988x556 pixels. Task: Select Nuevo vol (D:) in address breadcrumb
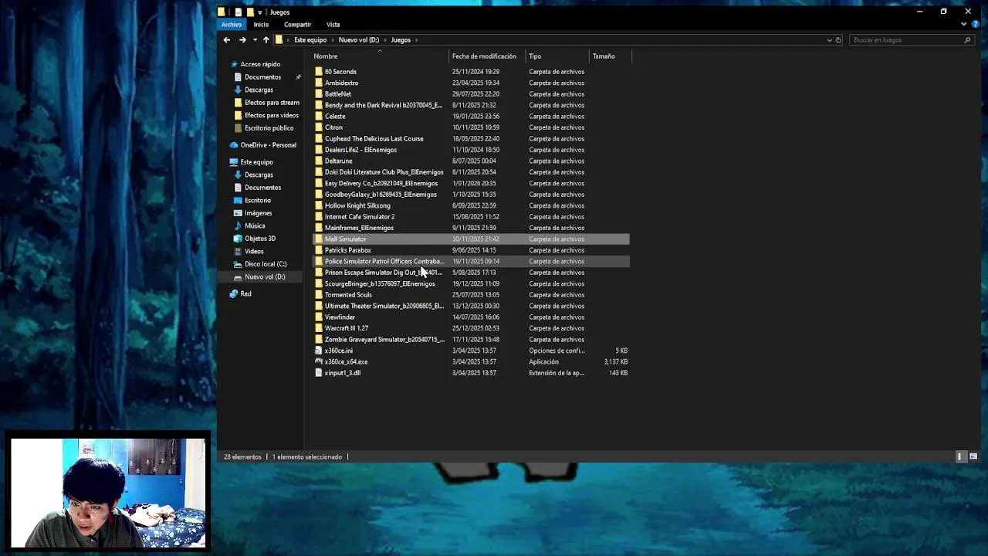point(359,40)
